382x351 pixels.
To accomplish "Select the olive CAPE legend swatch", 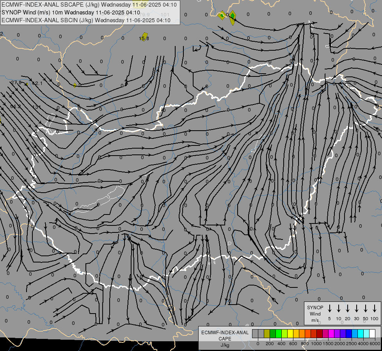I will pyautogui.click(x=267, y=334).
